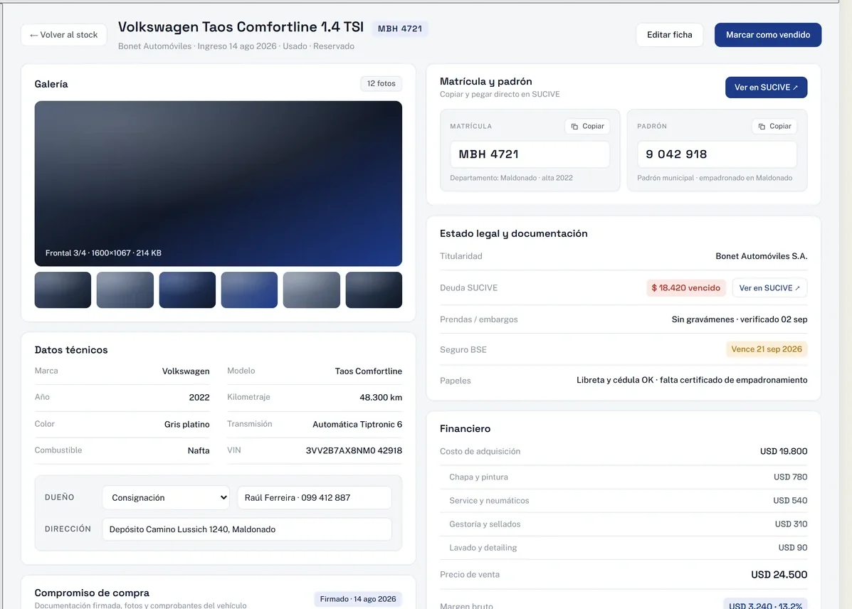Screen dimensions: 852x609
Task: Open Ver en SUCIVE link beside Deuda SUCIVE
Action: pos(769,288)
